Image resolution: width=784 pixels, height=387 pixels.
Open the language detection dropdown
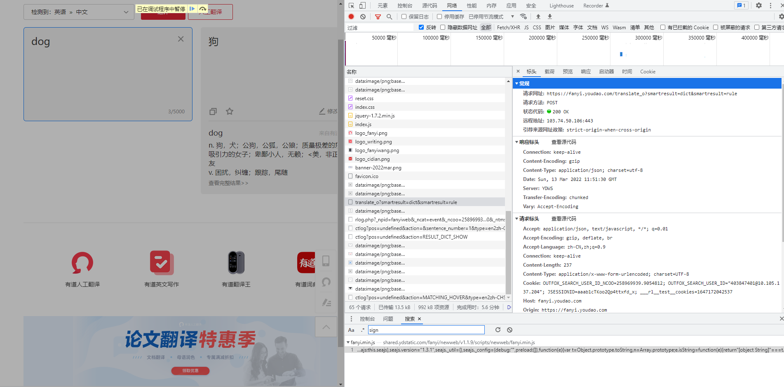79,12
